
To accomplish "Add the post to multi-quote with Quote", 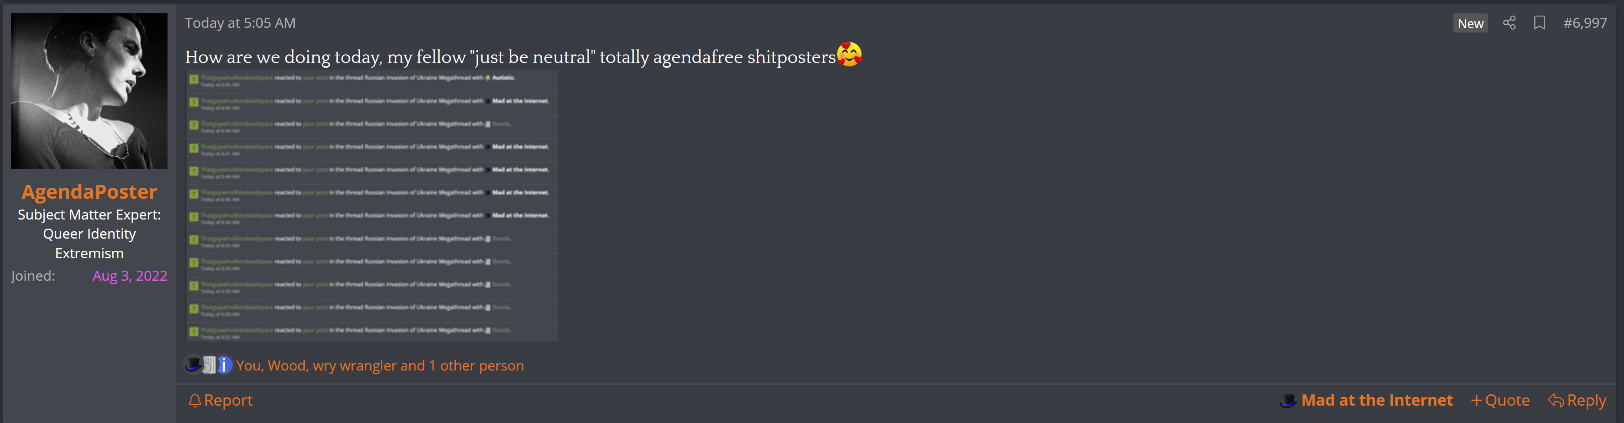I will (x=1500, y=400).
